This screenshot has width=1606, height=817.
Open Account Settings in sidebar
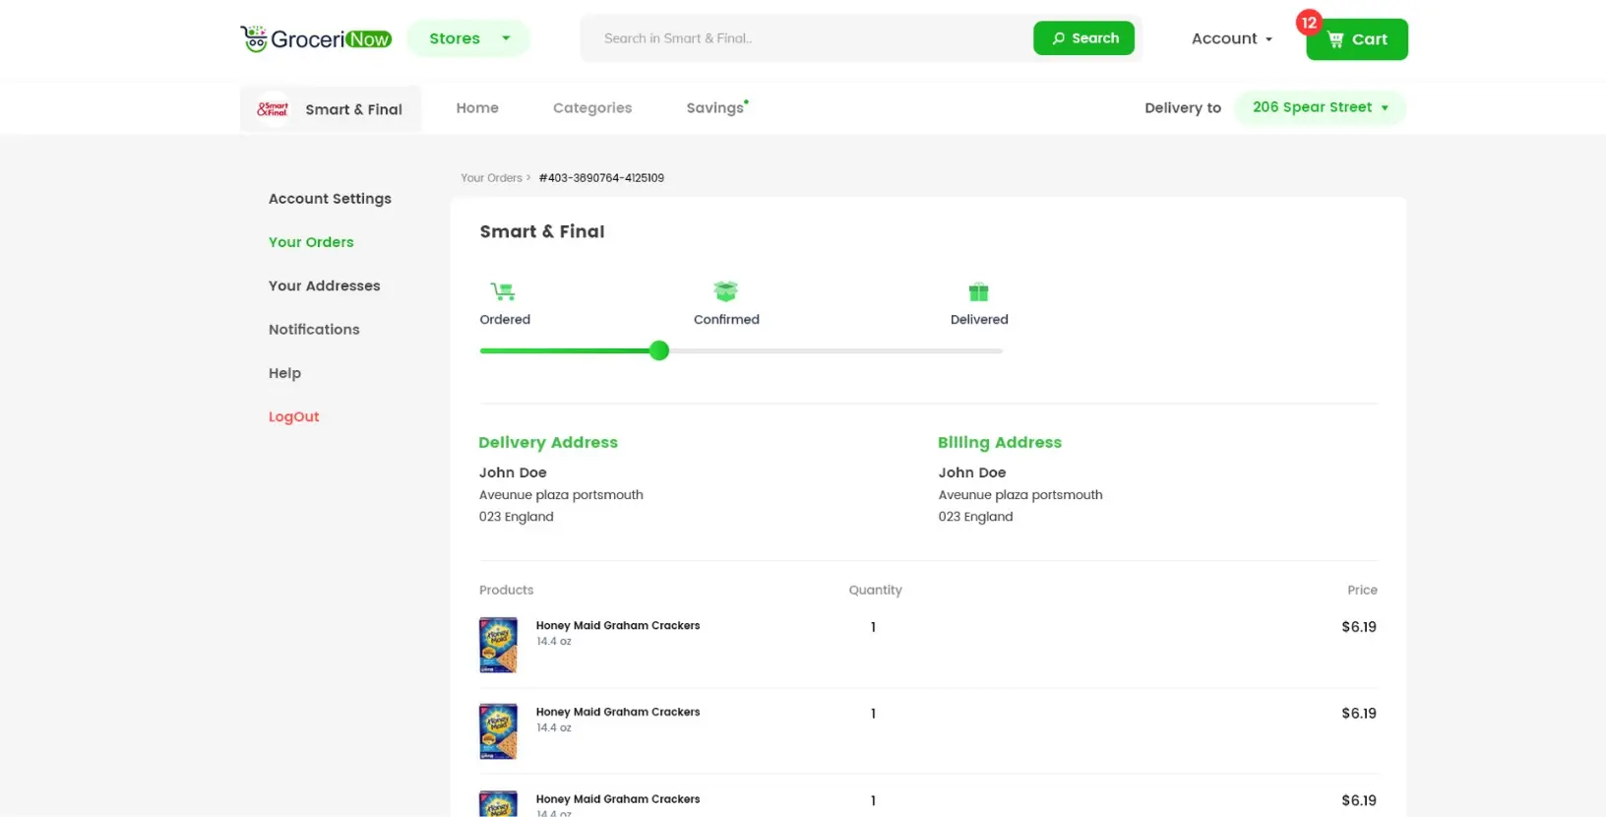pos(330,199)
